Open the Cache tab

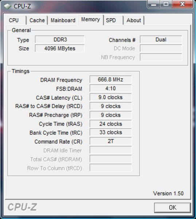click(x=37, y=20)
